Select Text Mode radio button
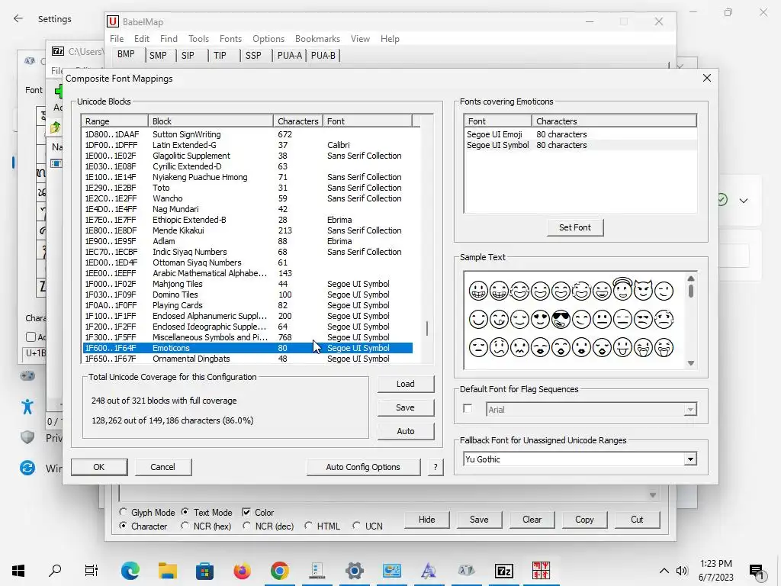Screen dimensions: 781x586 (185, 512)
